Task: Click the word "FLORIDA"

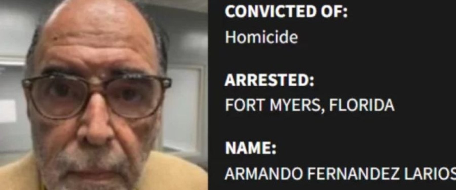Action: pyautogui.click(x=362, y=105)
